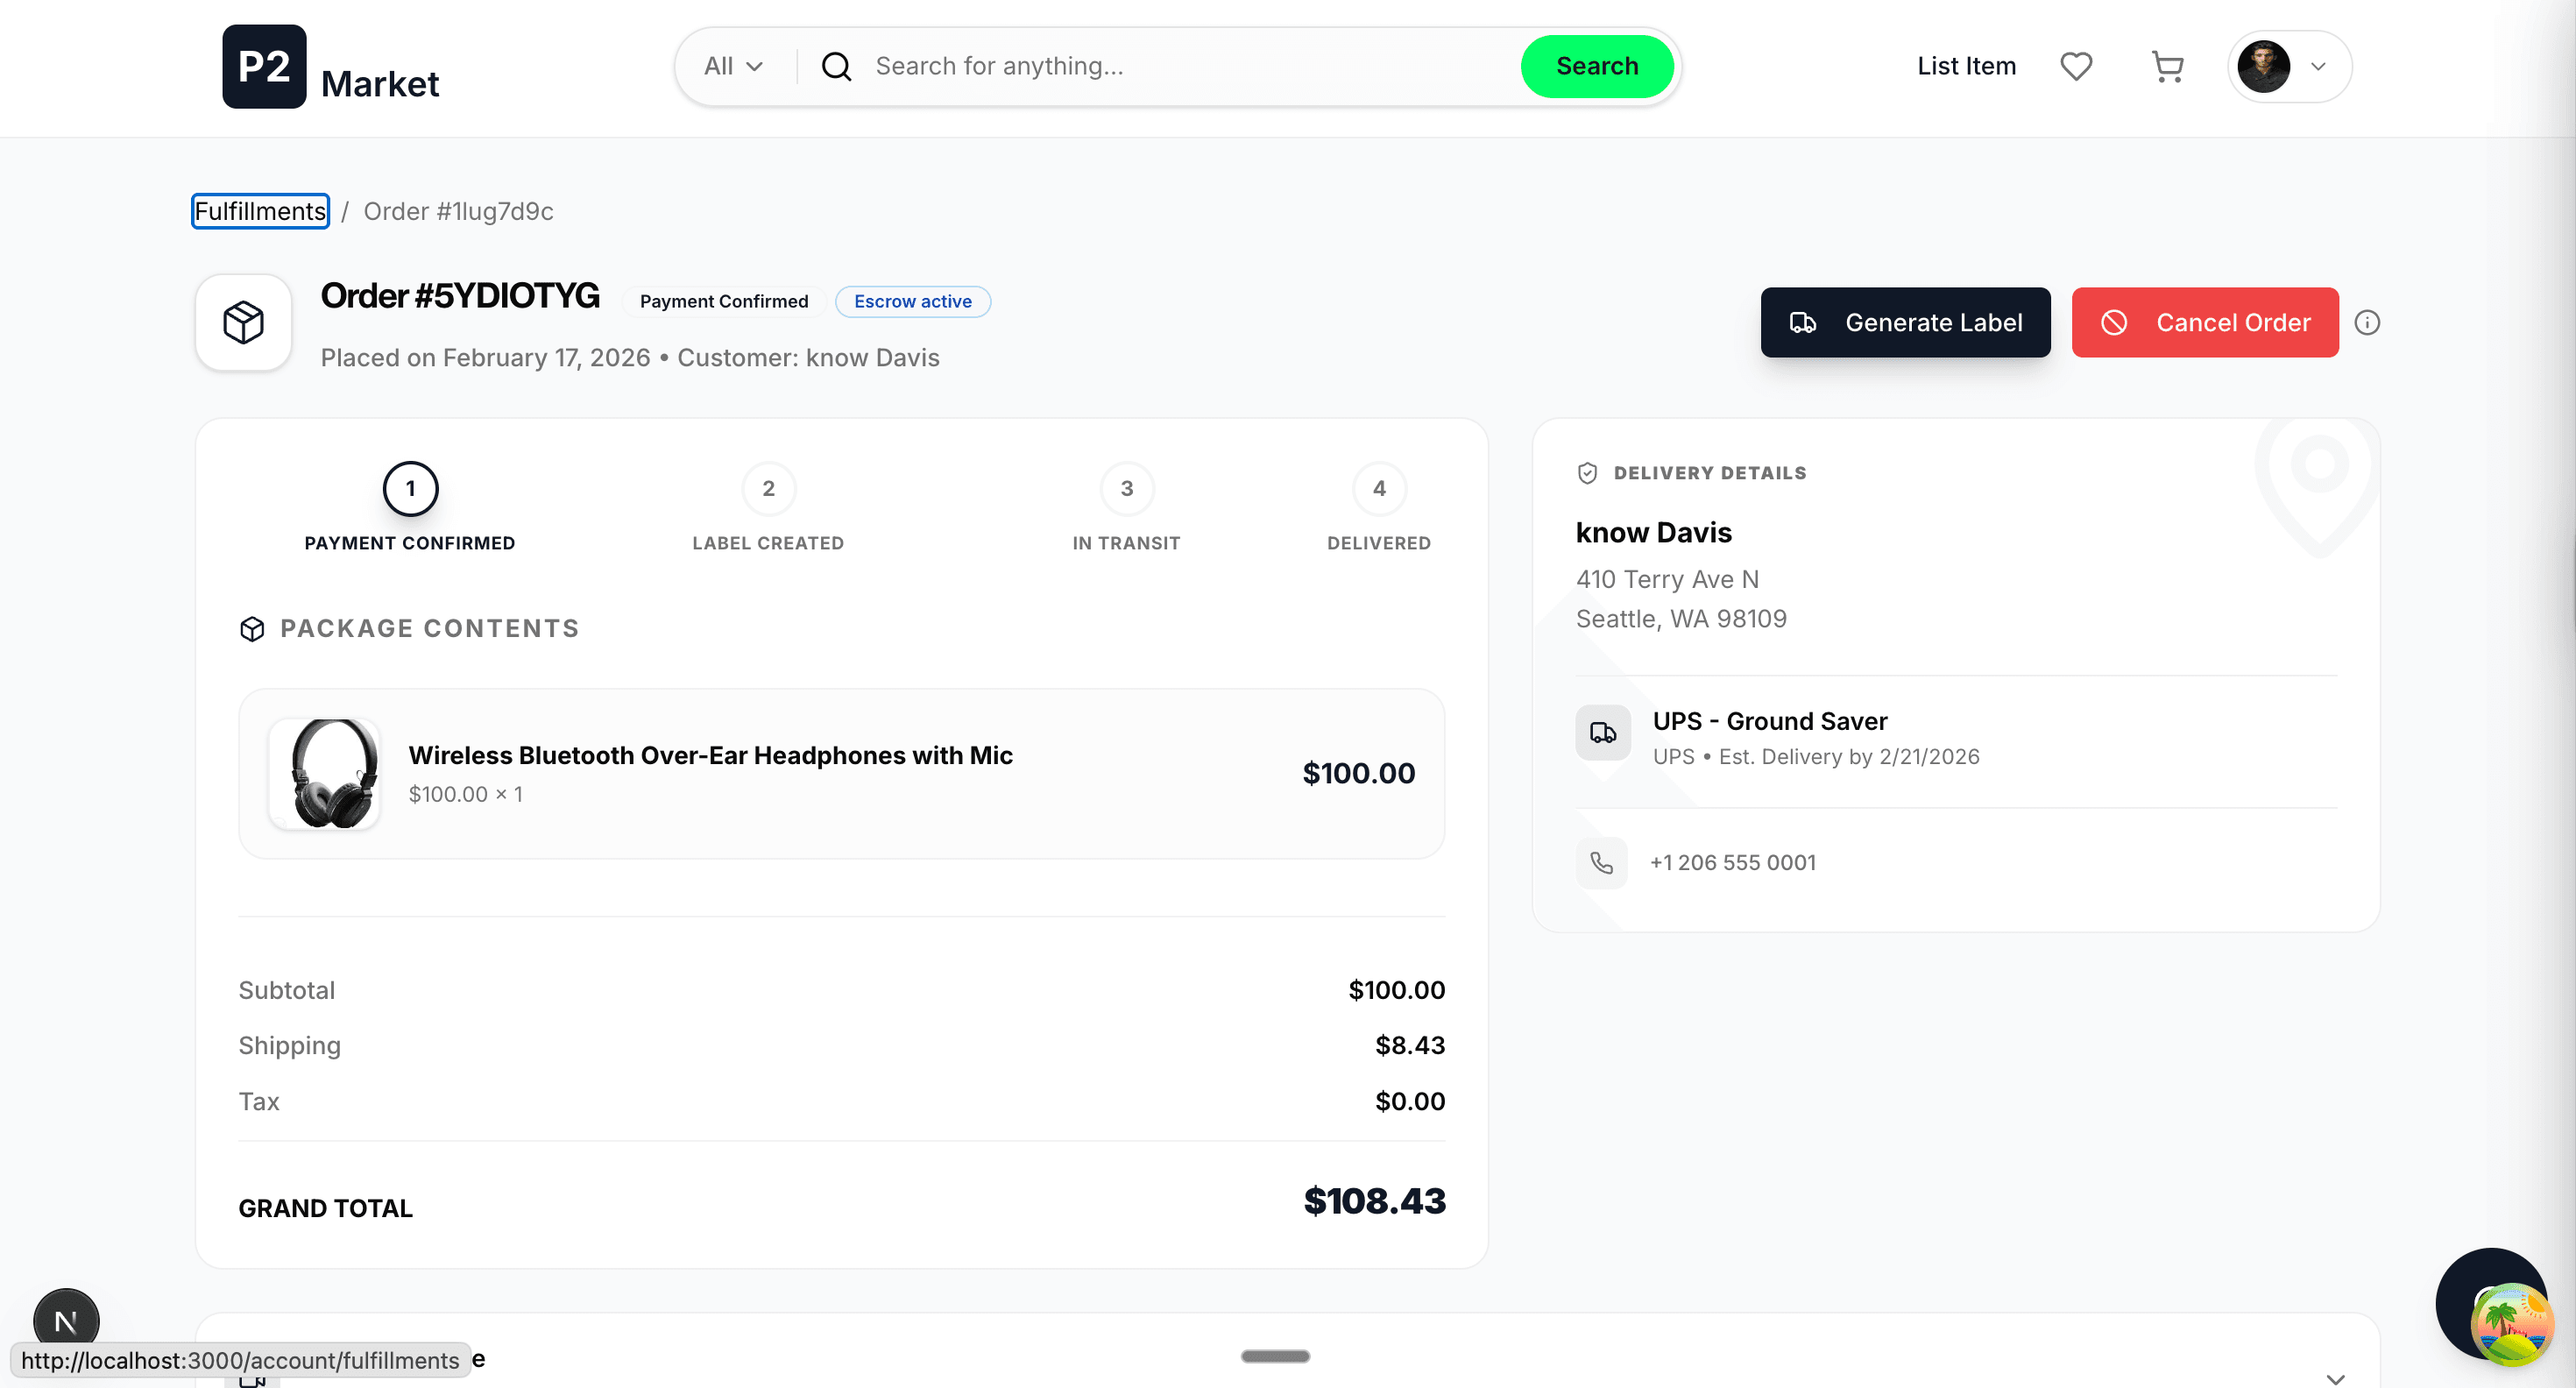Open the info icon next to Cancel Order
The image size is (2576, 1388).
point(2367,322)
